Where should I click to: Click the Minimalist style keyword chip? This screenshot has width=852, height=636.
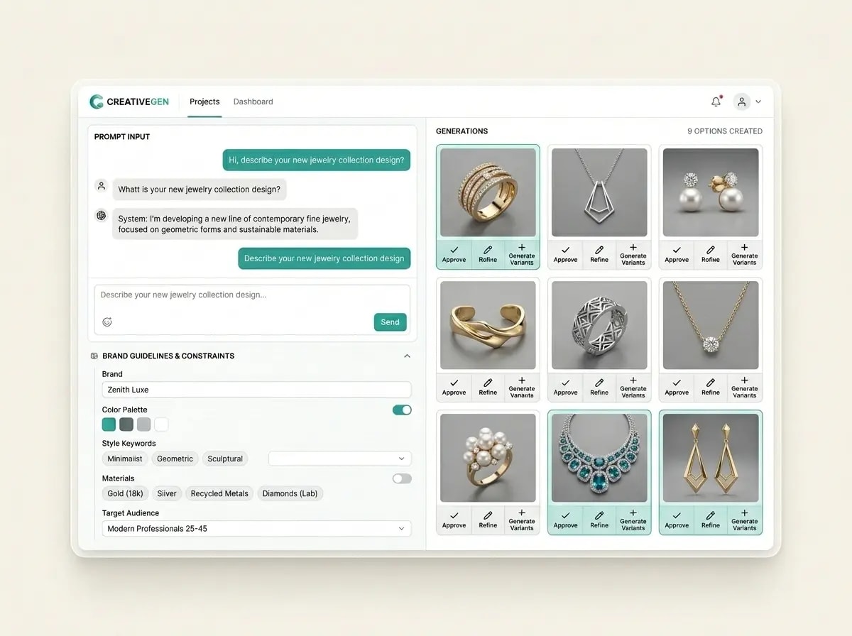(125, 459)
